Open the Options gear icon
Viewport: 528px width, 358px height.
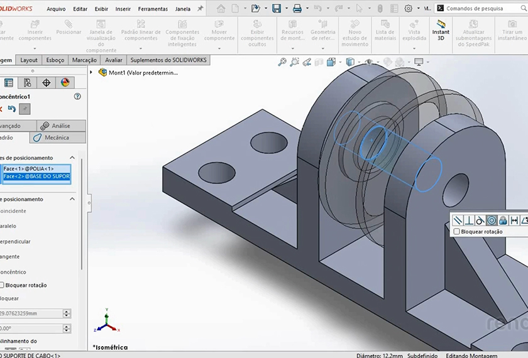tap(408, 9)
